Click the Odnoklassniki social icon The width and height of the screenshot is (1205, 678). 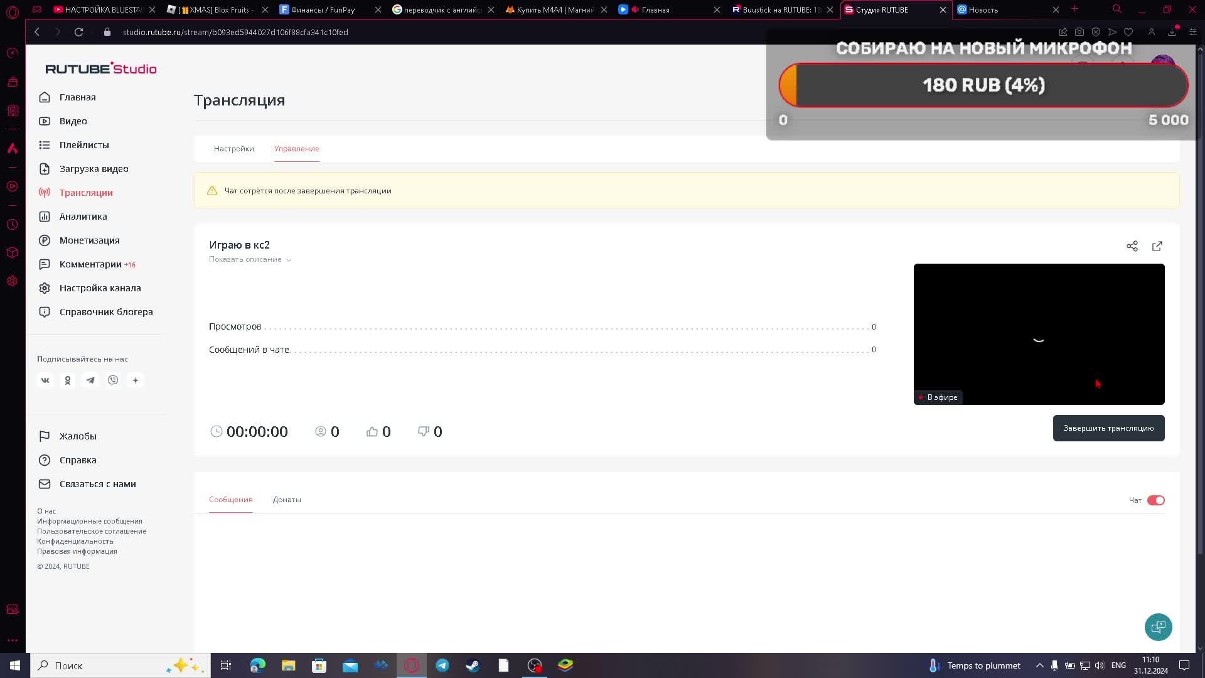tap(68, 380)
